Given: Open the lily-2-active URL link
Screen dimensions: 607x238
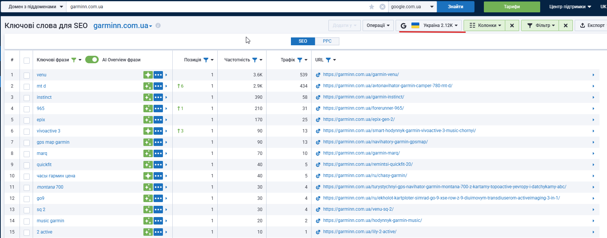Looking at the screenshot, I should click(360, 232).
